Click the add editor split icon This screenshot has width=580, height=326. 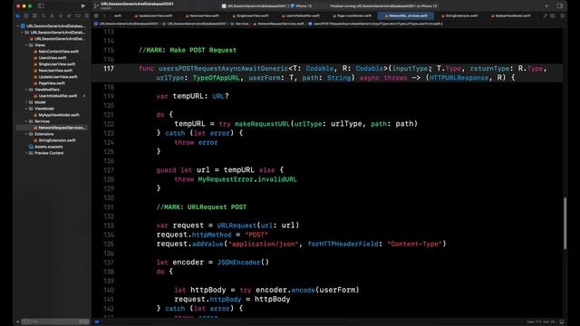562,16
